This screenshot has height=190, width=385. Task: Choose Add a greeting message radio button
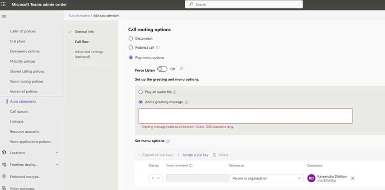(140, 102)
